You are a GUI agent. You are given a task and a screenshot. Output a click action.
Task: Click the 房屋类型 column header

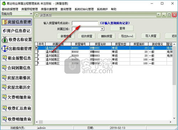121,44
